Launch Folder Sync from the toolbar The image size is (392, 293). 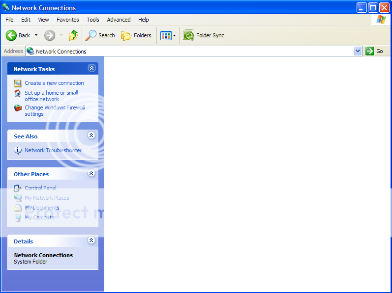coord(204,35)
